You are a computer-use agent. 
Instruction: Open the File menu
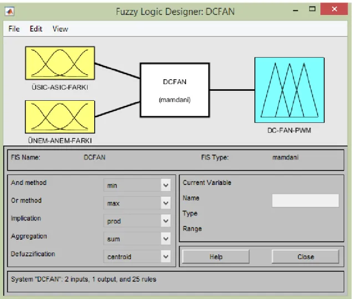coord(14,29)
